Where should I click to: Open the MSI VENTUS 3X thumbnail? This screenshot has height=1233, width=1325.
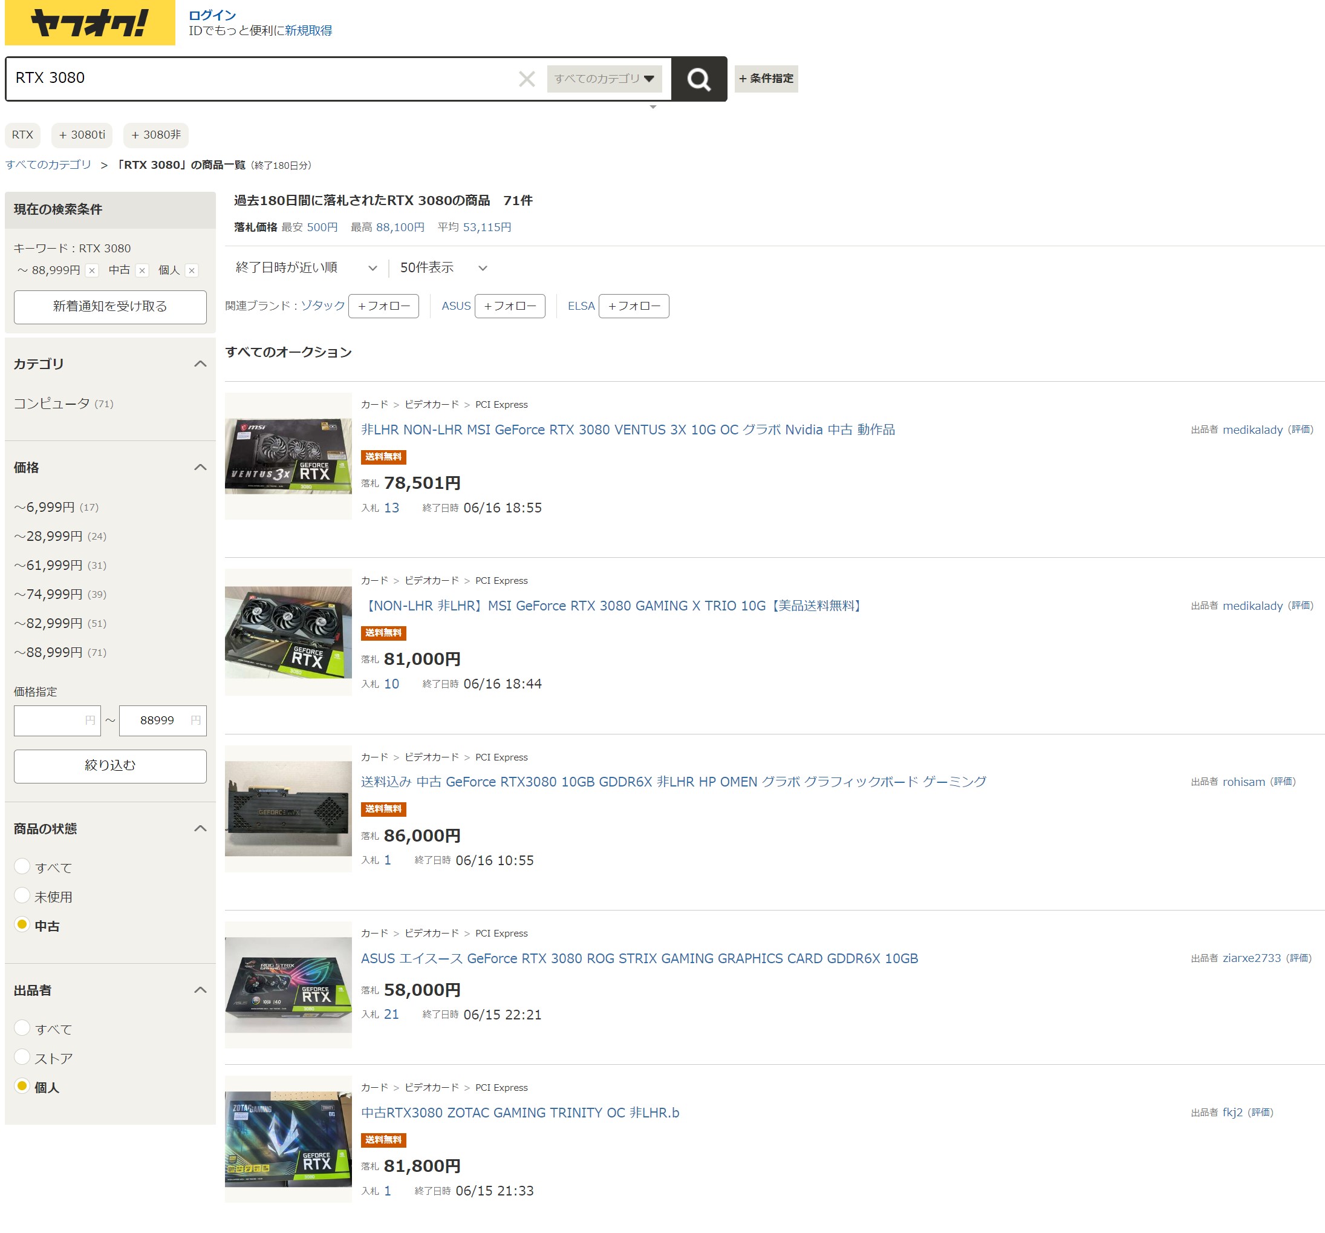point(288,456)
